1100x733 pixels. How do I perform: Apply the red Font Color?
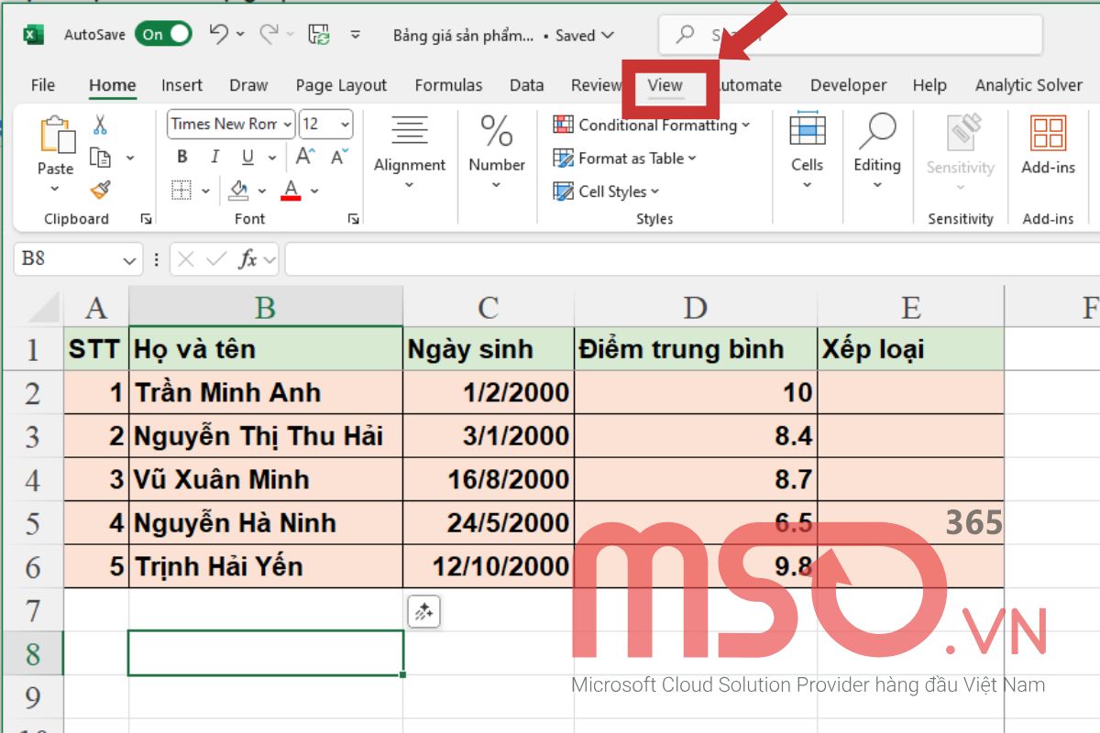[291, 190]
